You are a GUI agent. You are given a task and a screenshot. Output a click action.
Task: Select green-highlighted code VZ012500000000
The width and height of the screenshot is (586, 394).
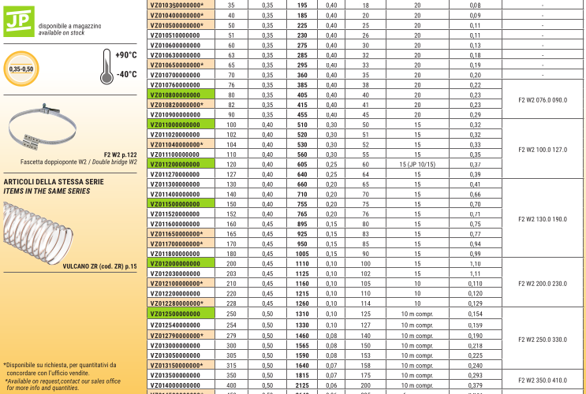coord(176,314)
